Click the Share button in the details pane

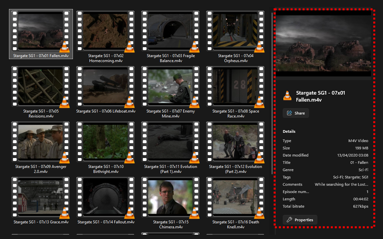(x=296, y=113)
